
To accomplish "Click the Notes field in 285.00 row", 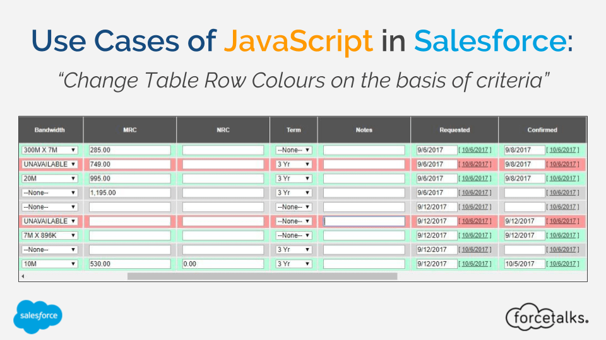I will coord(364,150).
